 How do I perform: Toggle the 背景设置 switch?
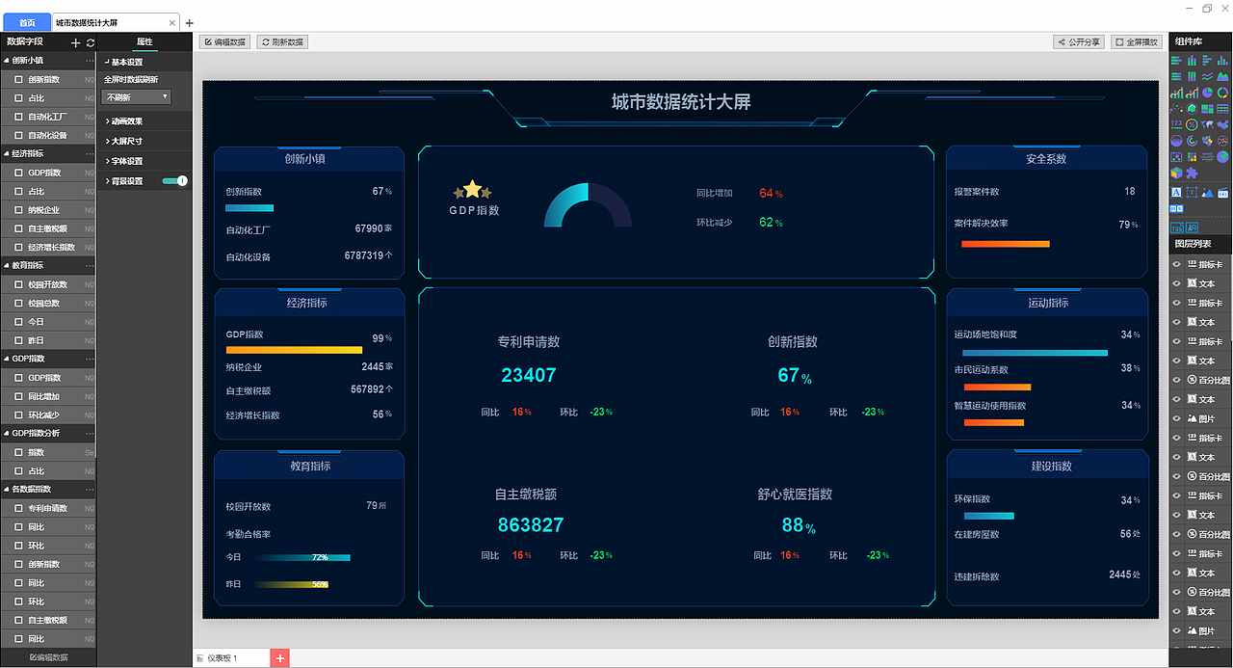(174, 180)
